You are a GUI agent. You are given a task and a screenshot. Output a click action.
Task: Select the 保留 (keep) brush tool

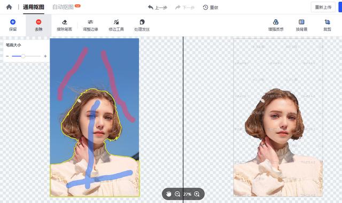[x=13, y=25]
